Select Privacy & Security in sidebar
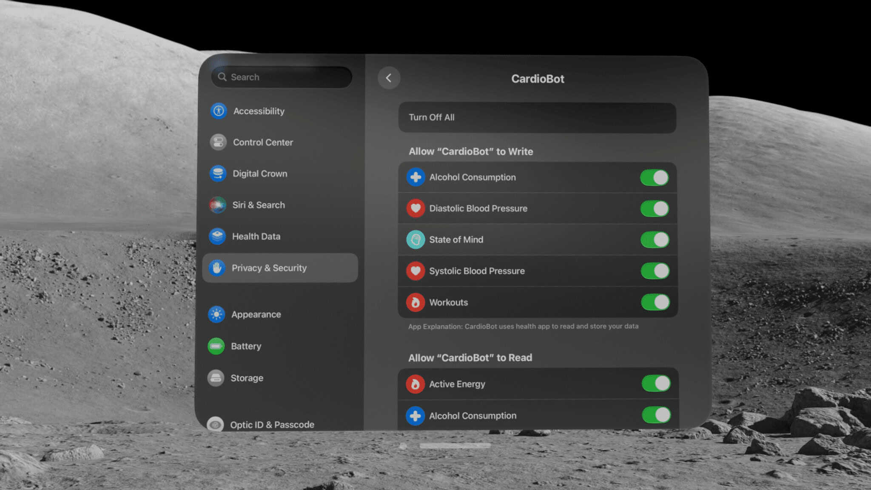Viewport: 871px width, 490px height. (280, 268)
